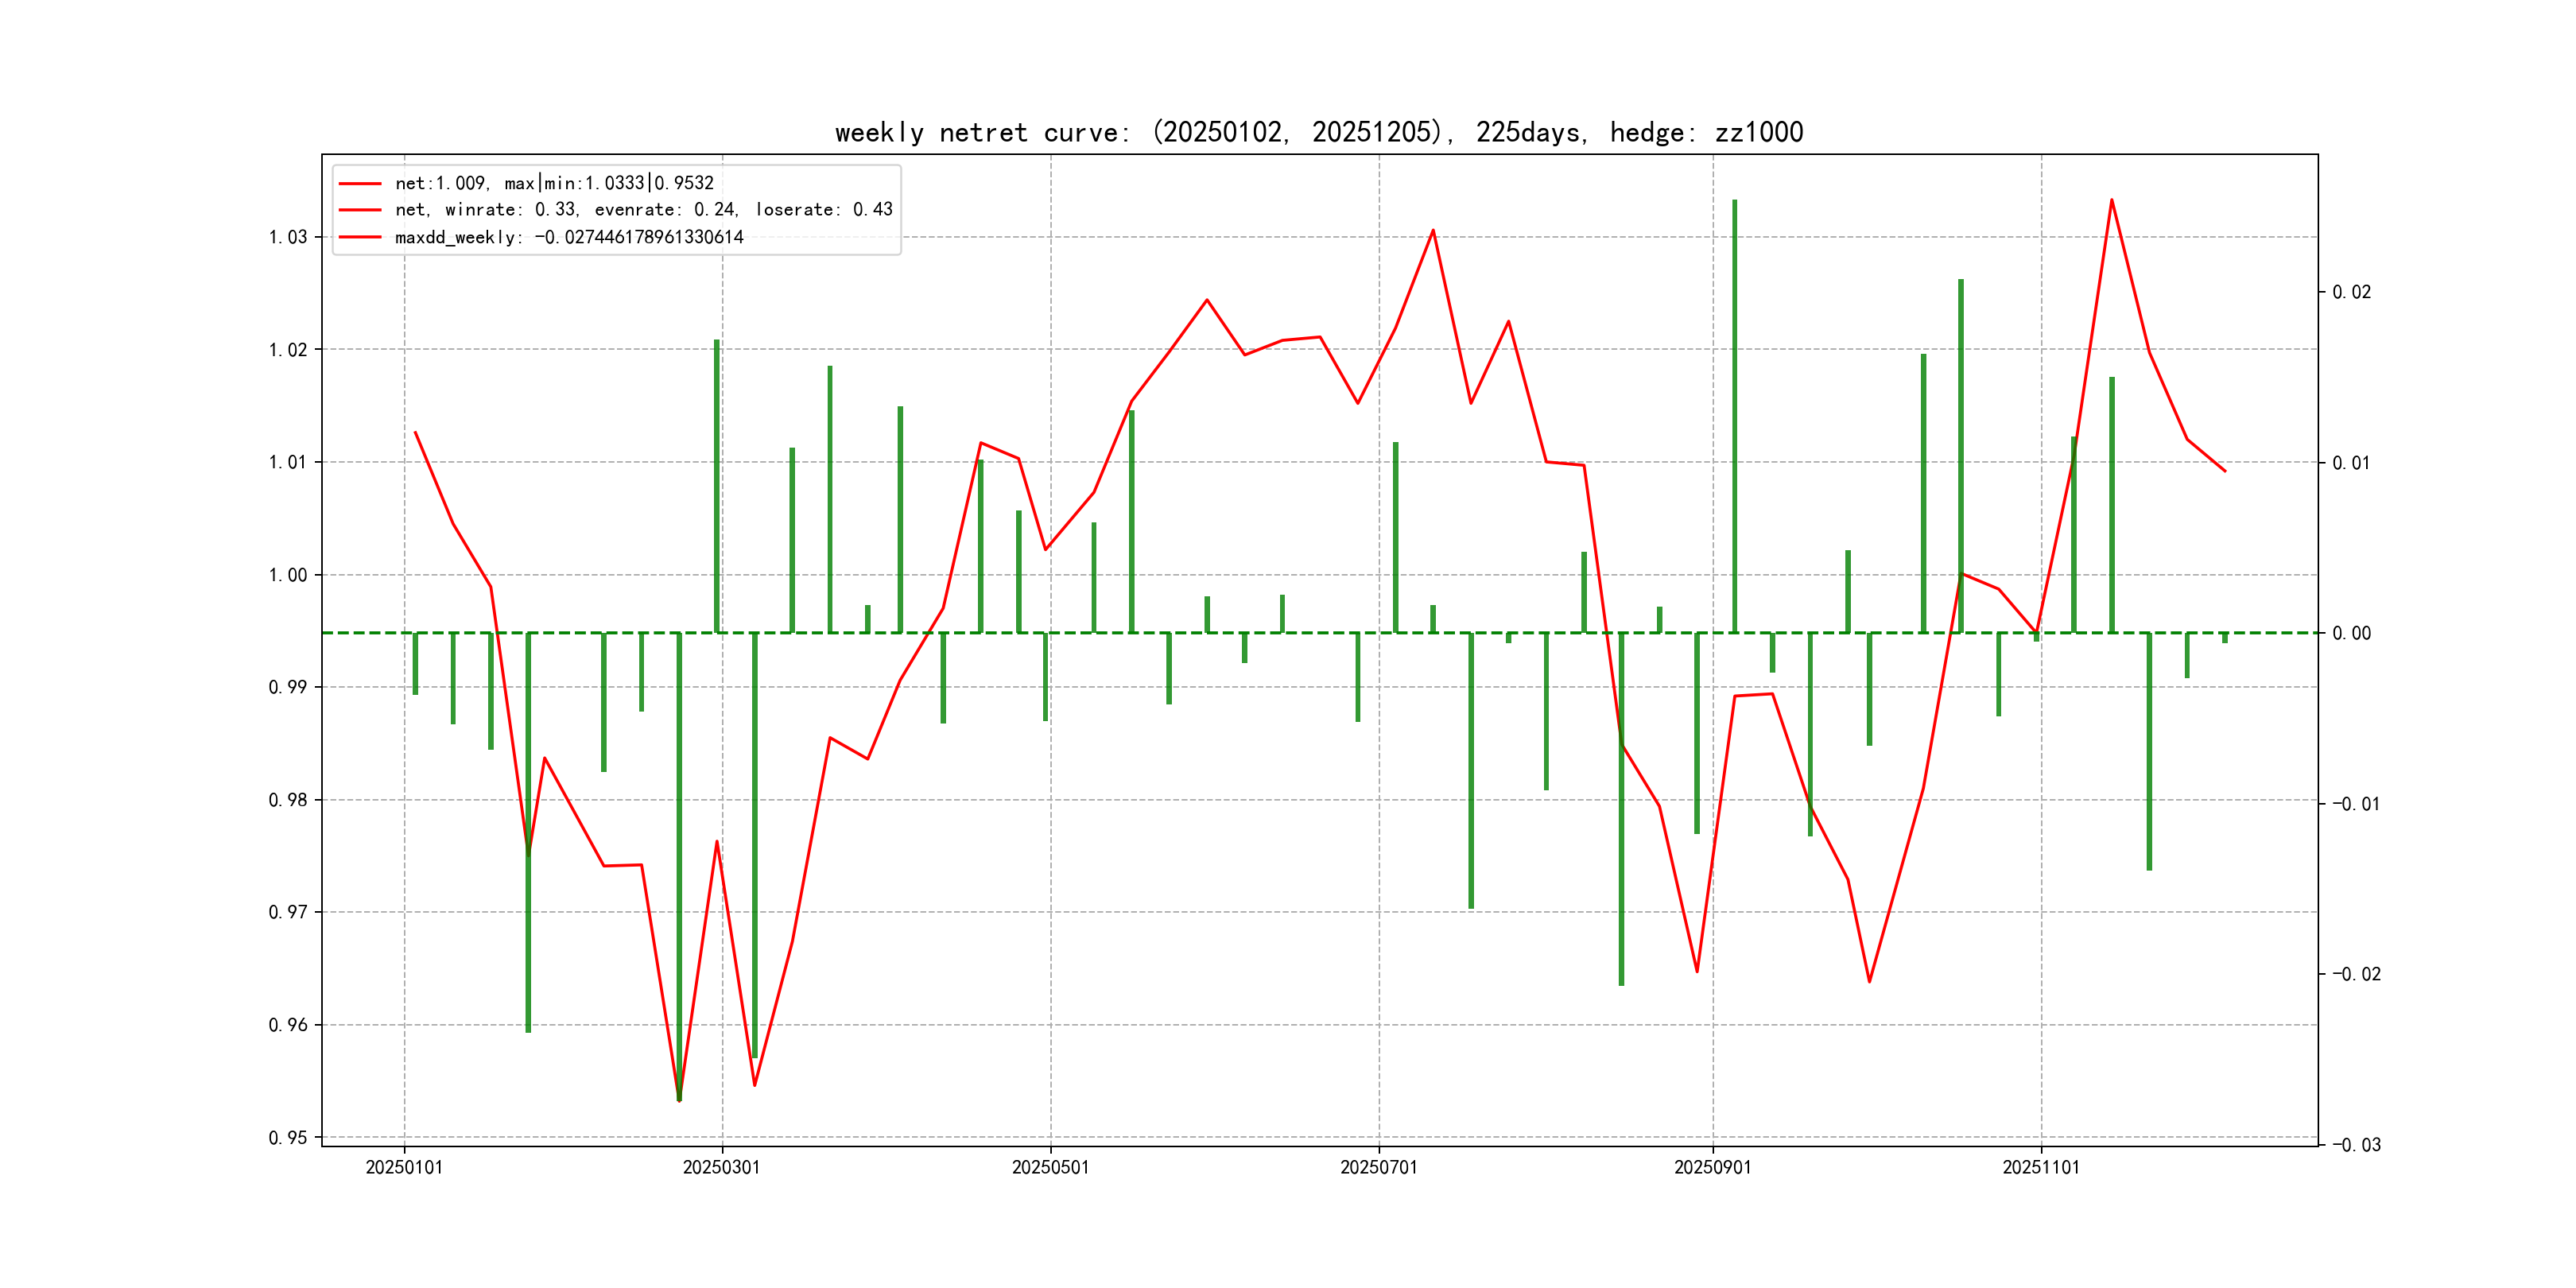
Task: Click the 20250701 x-axis date label
Action: click(1379, 1167)
